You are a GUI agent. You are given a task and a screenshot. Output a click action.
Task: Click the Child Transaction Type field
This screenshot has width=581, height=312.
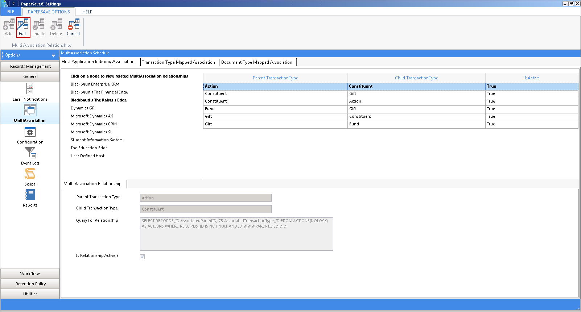click(206, 209)
